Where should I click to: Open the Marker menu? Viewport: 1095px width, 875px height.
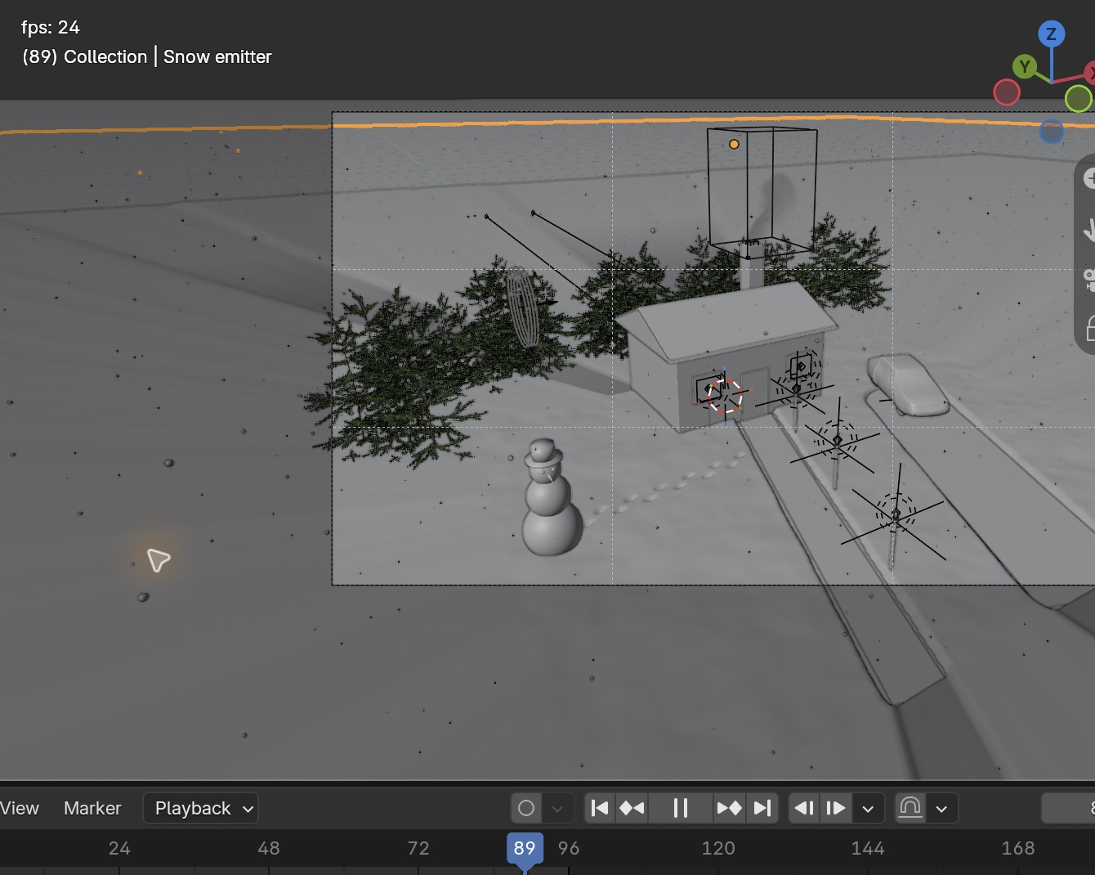point(92,808)
